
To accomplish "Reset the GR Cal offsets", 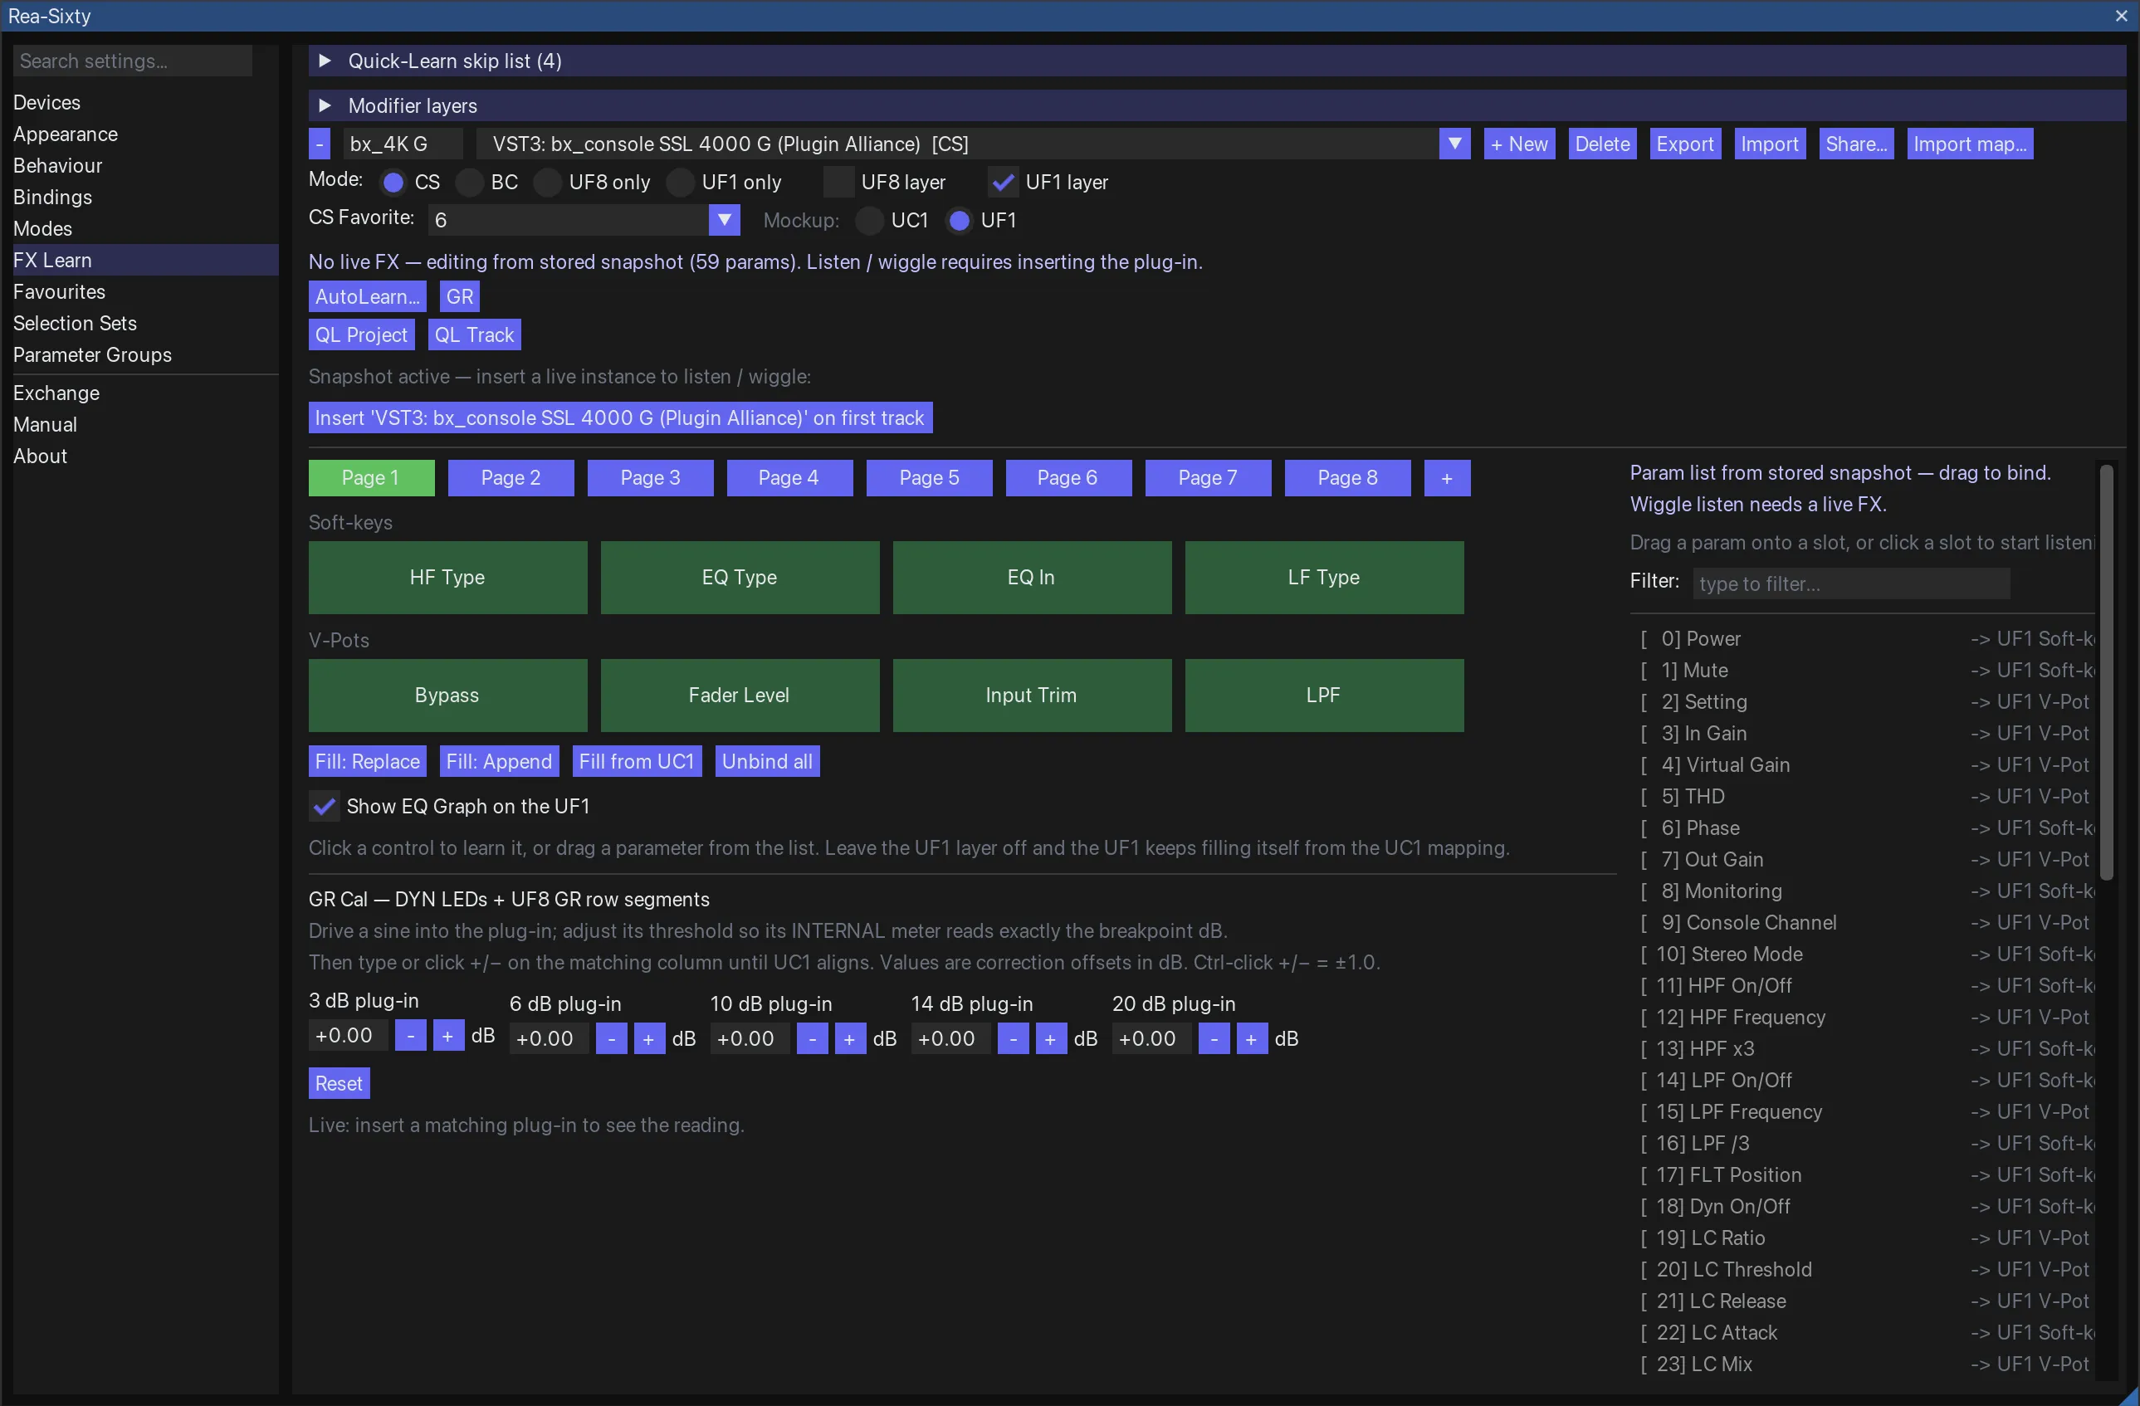I will point(339,1083).
